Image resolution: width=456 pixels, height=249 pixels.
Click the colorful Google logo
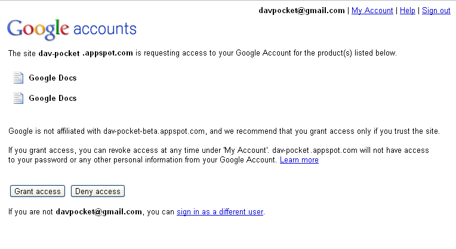38,29
